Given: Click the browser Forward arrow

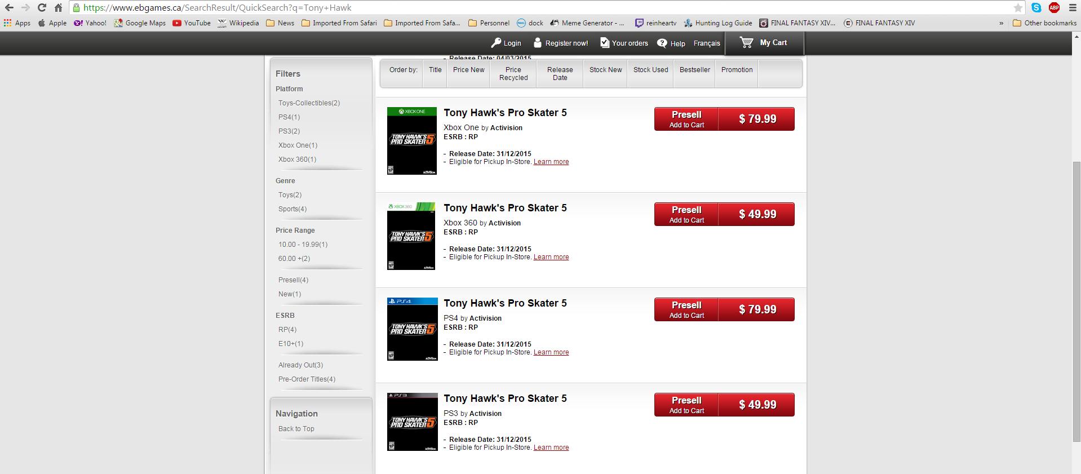Looking at the screenshot, I should point(25,8).
